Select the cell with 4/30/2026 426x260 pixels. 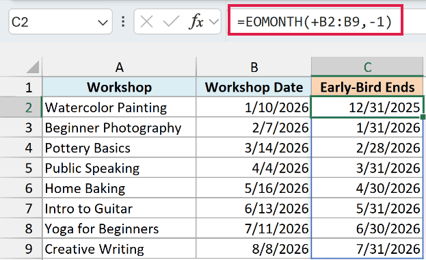(x=367, y=188)
